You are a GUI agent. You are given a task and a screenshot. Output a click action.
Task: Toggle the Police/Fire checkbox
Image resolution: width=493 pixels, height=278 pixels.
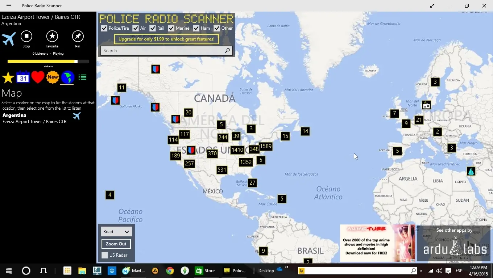(x=104, y=28)
